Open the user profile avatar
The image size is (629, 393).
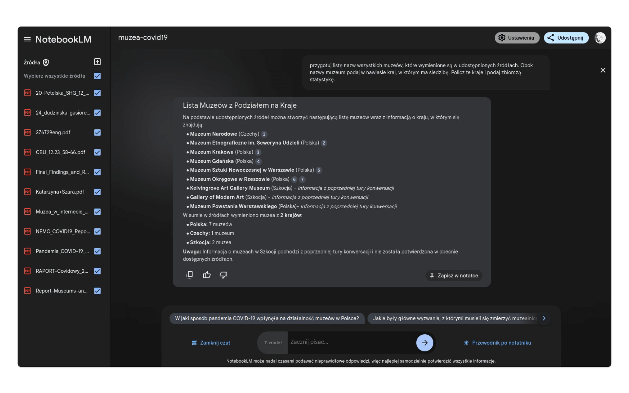600,38
